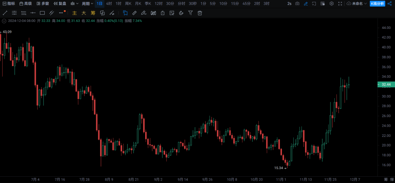Image resolution: width=395 pixels, height=183 pixels.
Task: Switch to the 30分 timeframe
Action: (170, 4)
